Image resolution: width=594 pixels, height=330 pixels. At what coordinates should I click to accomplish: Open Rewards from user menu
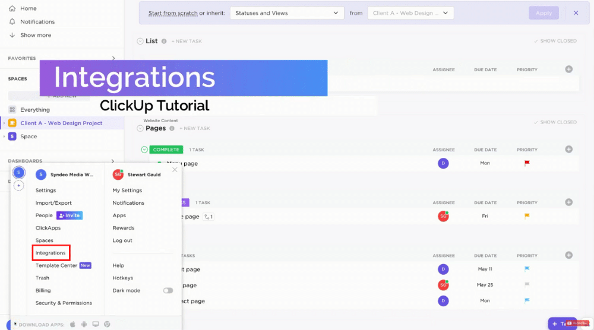(x=124, y=228)
